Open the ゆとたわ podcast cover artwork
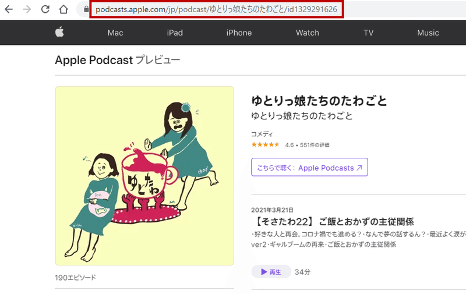466x294 pixels. tap(144, 176)
